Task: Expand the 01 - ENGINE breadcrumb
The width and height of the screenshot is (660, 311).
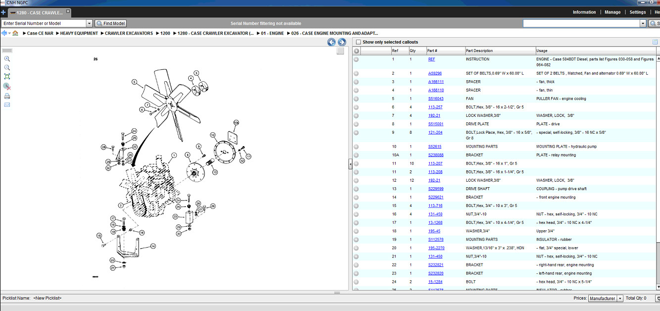Action: click(x=258, y=33)
